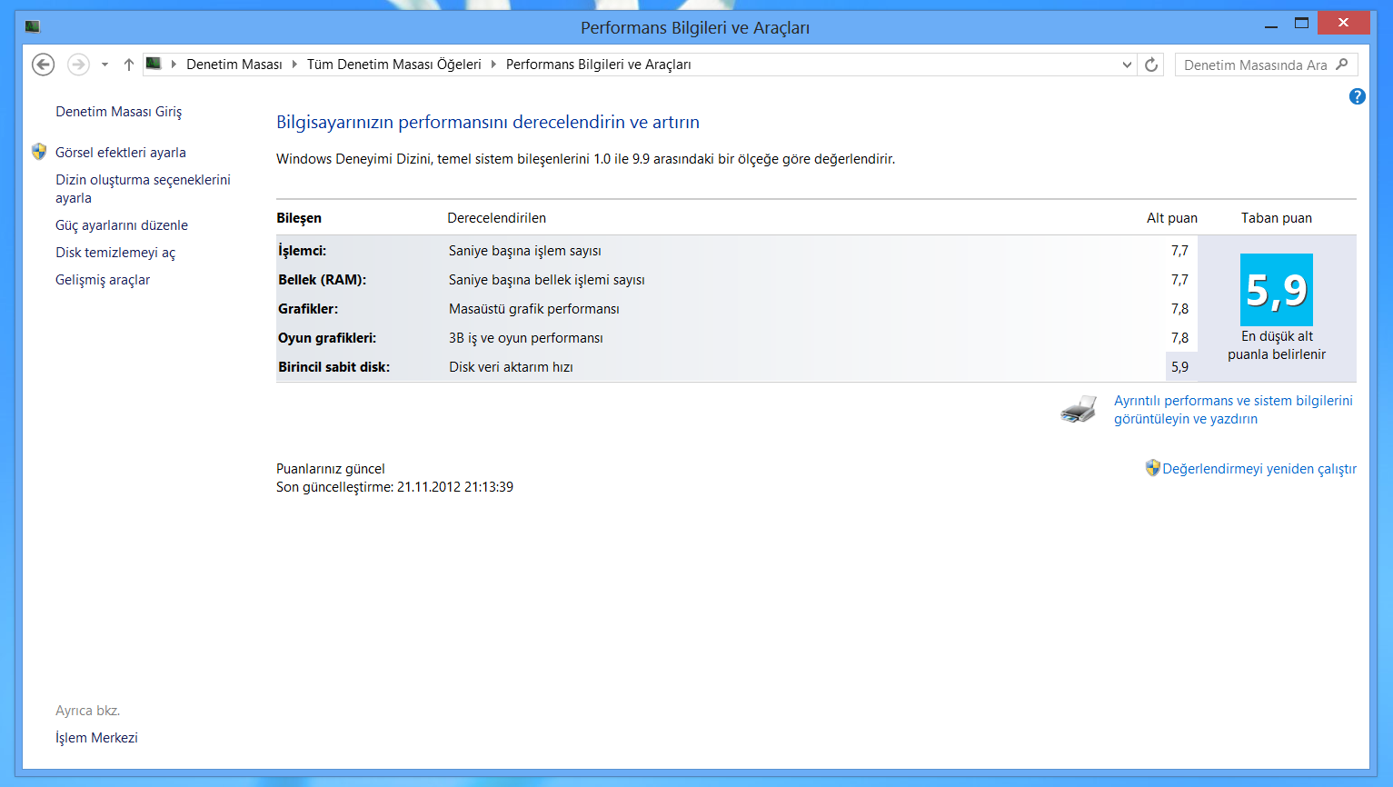Click the Control Panel icon in address bar

[x=154, y=64]
